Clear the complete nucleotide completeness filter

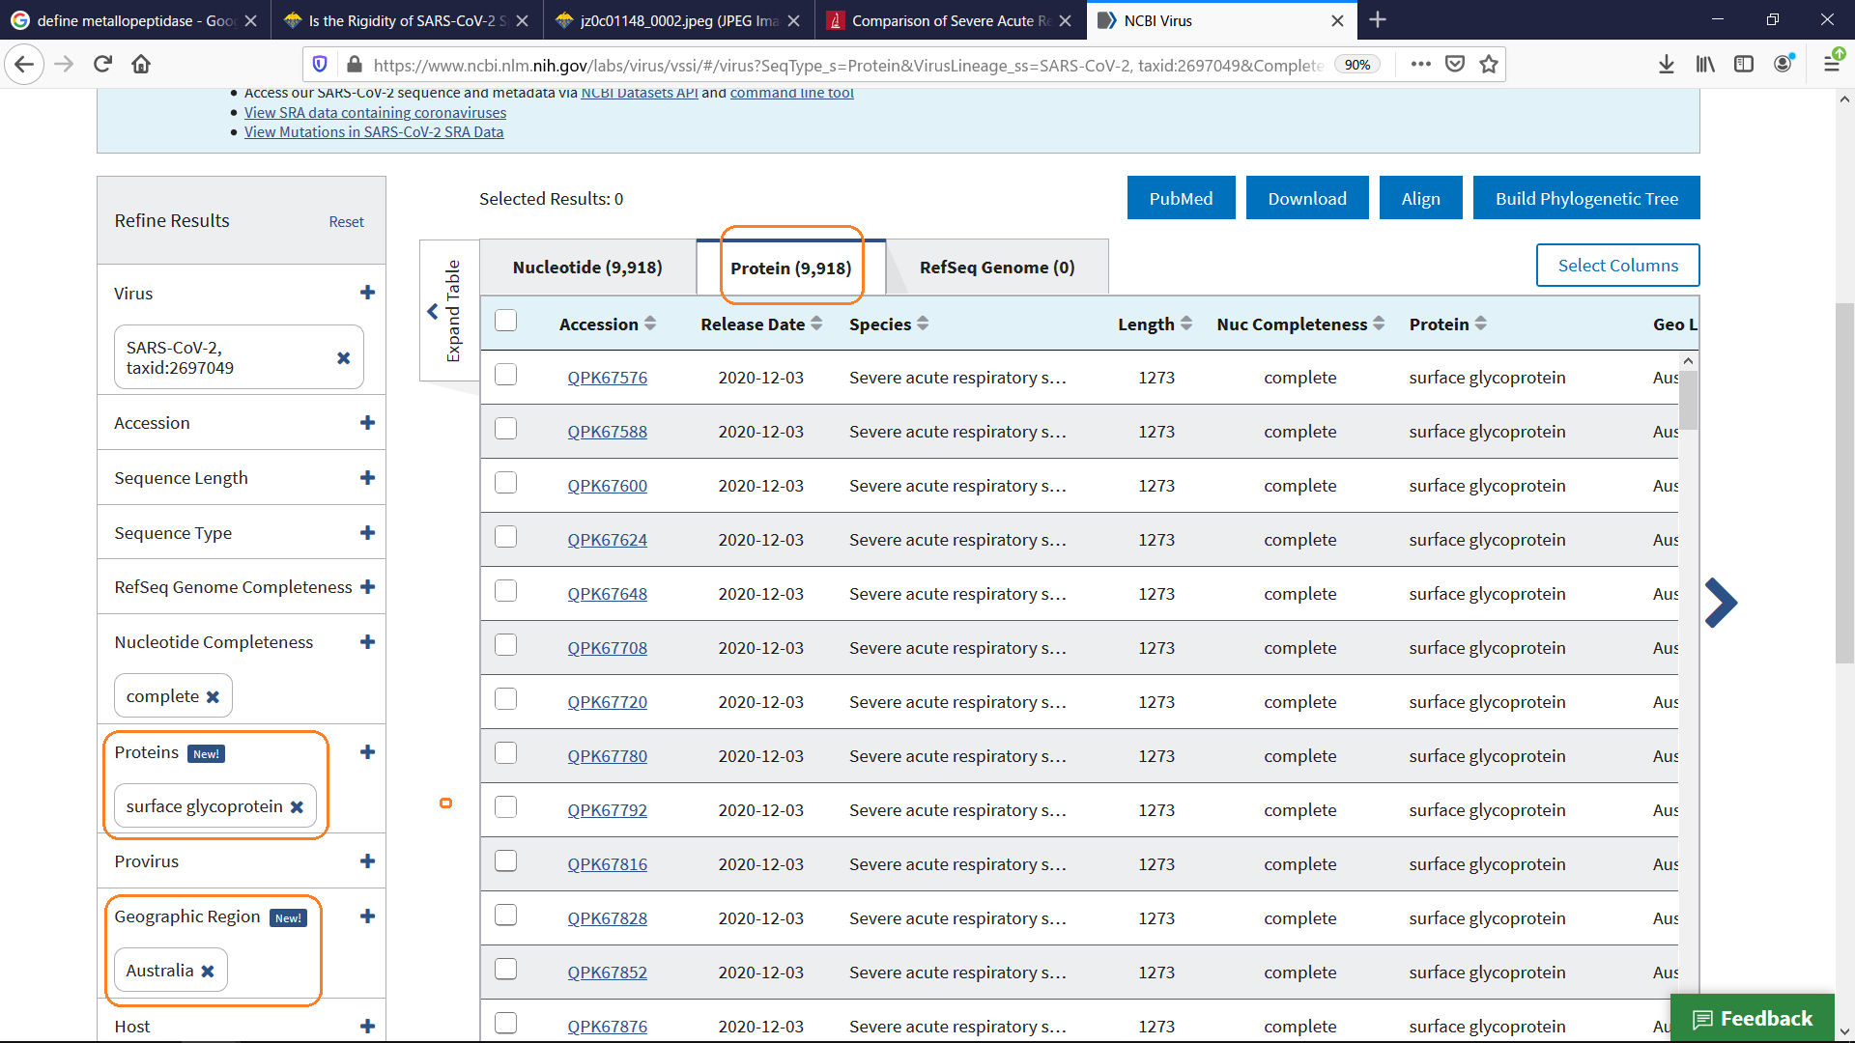pos(213,697)
